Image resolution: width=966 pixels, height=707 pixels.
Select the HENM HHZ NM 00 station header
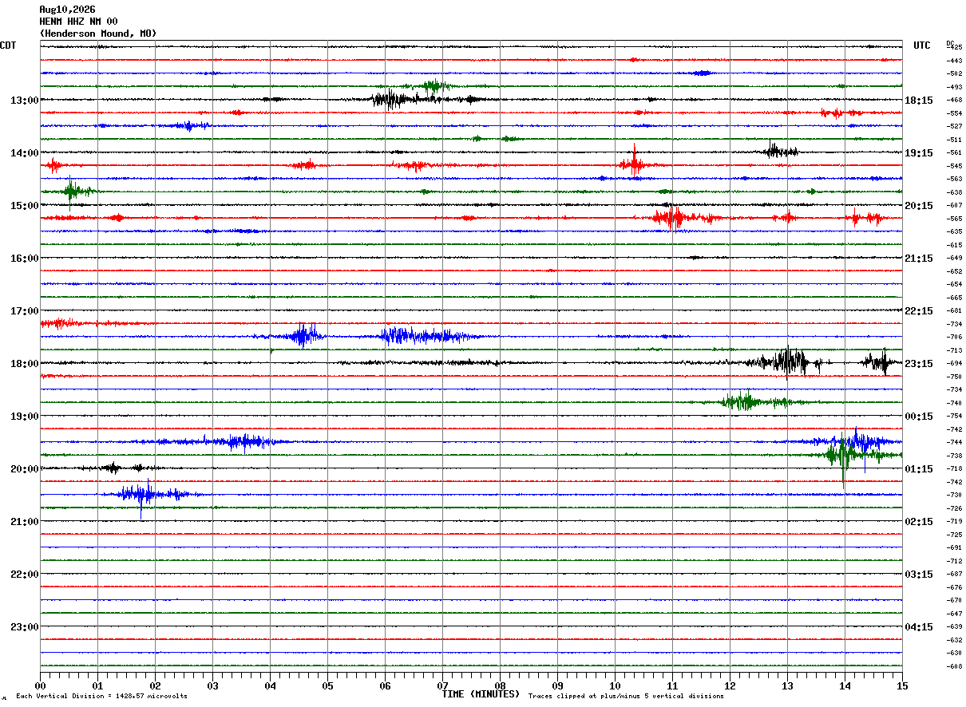tap(78, 22)
